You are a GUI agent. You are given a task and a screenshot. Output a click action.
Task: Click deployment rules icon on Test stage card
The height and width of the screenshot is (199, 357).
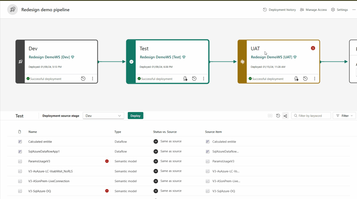pos(185,79)
